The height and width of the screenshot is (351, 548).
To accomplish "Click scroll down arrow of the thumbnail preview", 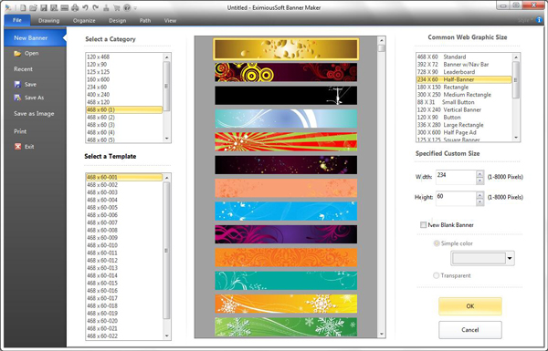I will click(381, 335).
